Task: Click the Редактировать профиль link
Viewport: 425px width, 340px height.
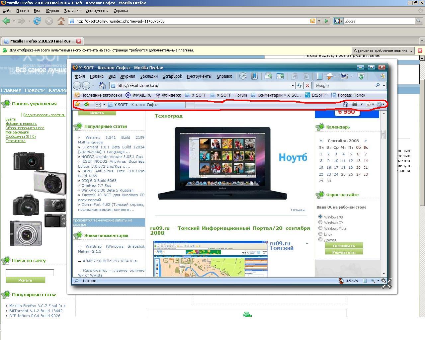Action: coord(44,115)
